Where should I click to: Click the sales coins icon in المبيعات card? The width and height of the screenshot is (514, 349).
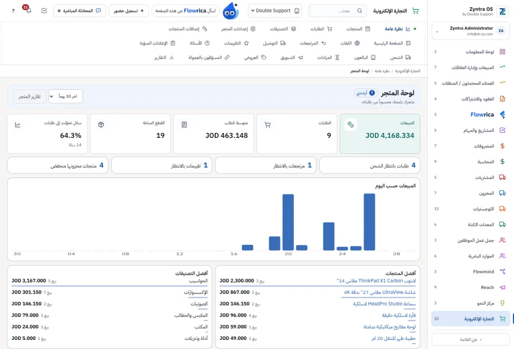(351, 125)
